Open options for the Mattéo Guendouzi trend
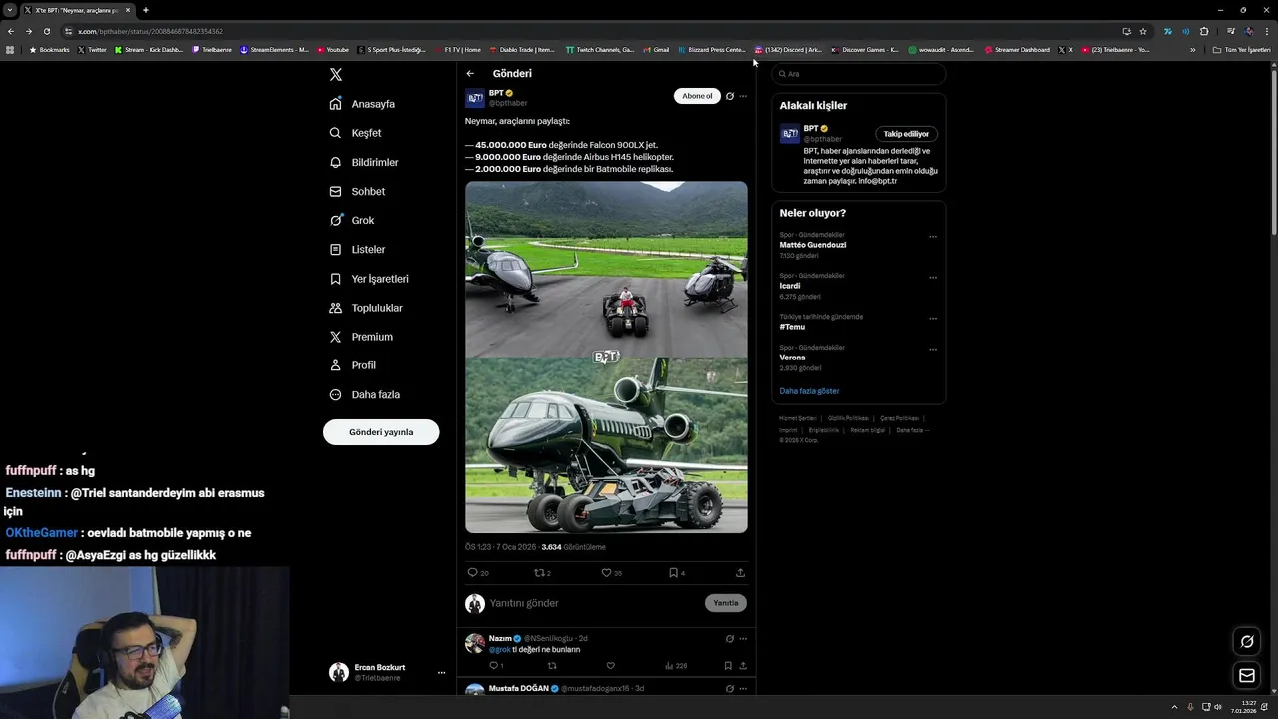Screen dimensions: 1278x719 (x=933, y=237)
